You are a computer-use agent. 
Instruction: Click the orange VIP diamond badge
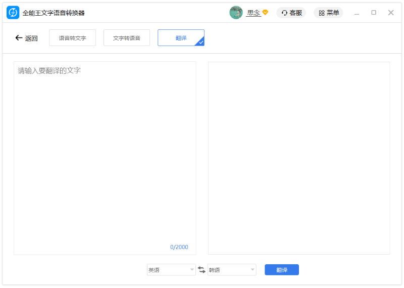265,12
